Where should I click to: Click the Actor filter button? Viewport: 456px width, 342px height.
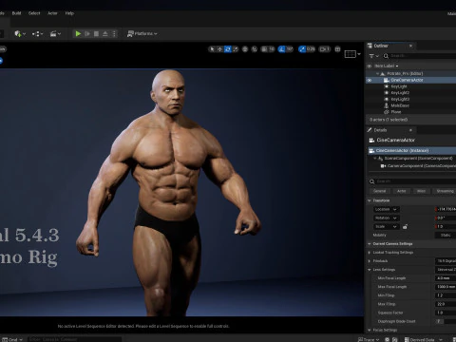402,191
